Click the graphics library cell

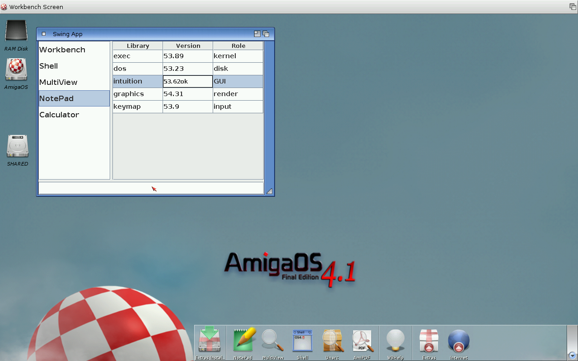(138, 94)
